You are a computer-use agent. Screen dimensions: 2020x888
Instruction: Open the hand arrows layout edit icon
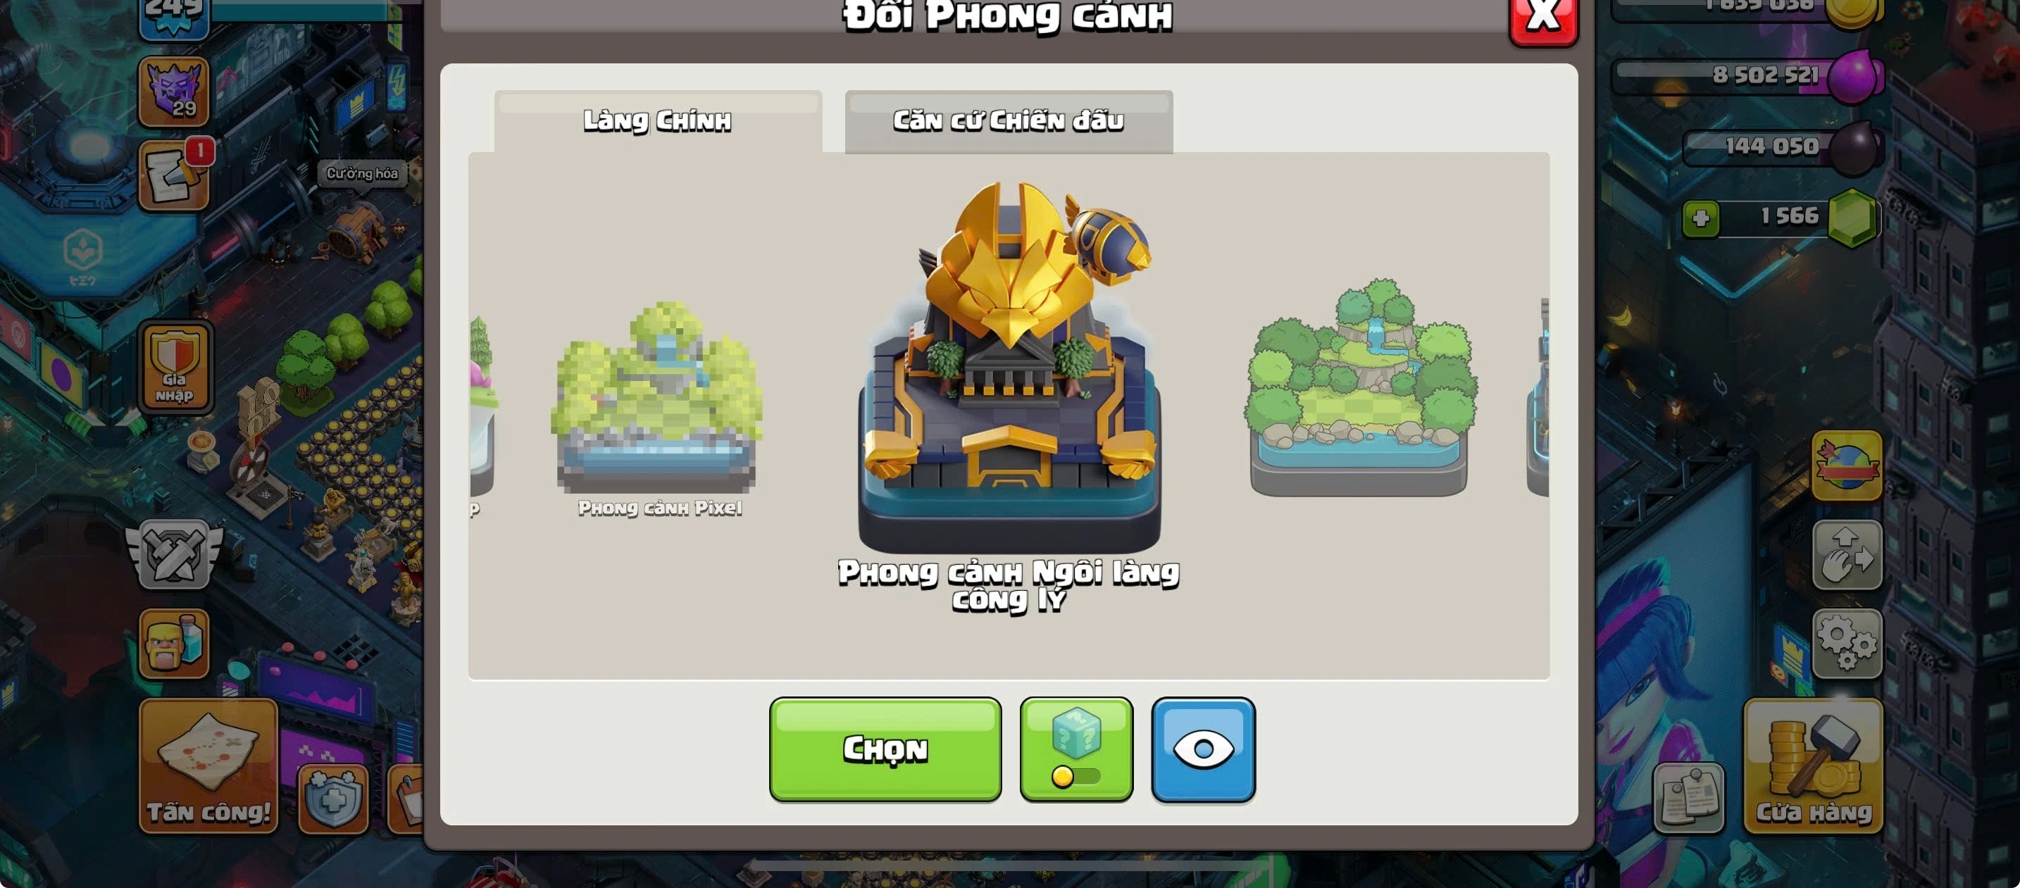coord(1846,554)
